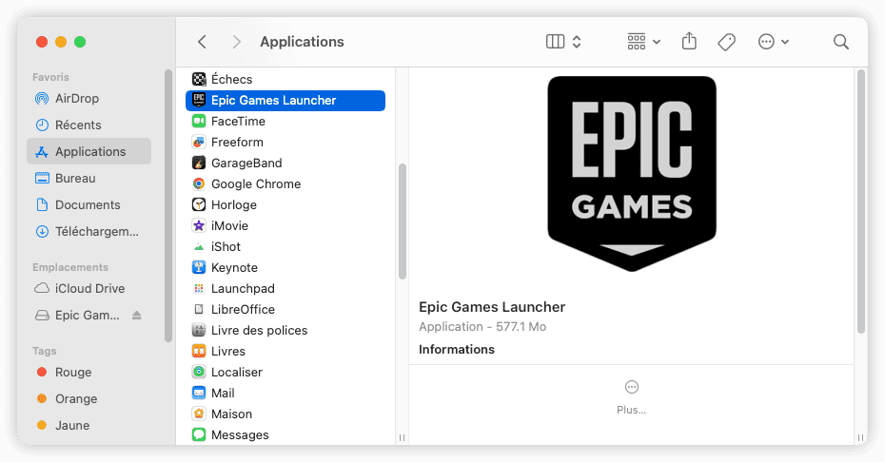This screenshot has height=462, width=885.
Task: Switch view using the columns view icon
Action: click(556, 42)
